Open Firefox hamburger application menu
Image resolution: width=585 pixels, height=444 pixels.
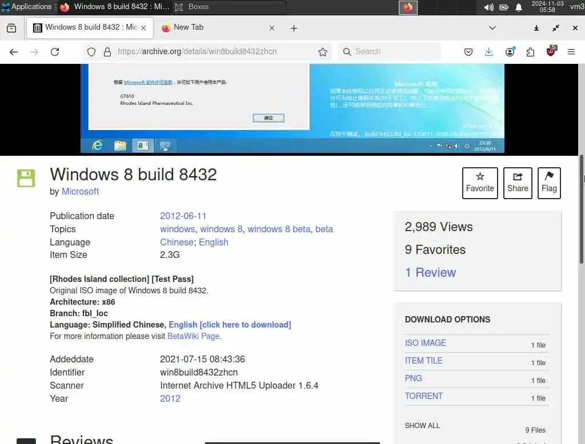pyautogui.click(x=571, y=52)
